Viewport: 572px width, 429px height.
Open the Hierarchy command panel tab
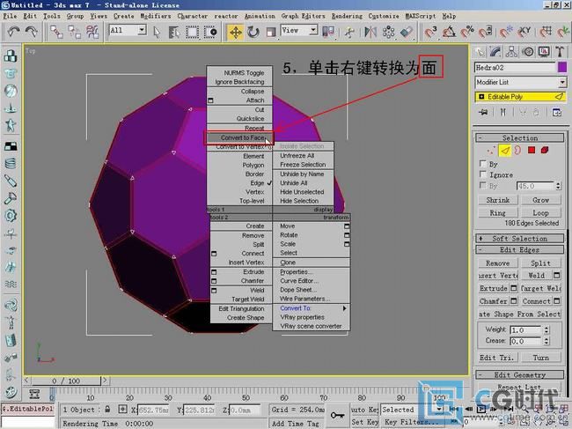tap(511, 51)
